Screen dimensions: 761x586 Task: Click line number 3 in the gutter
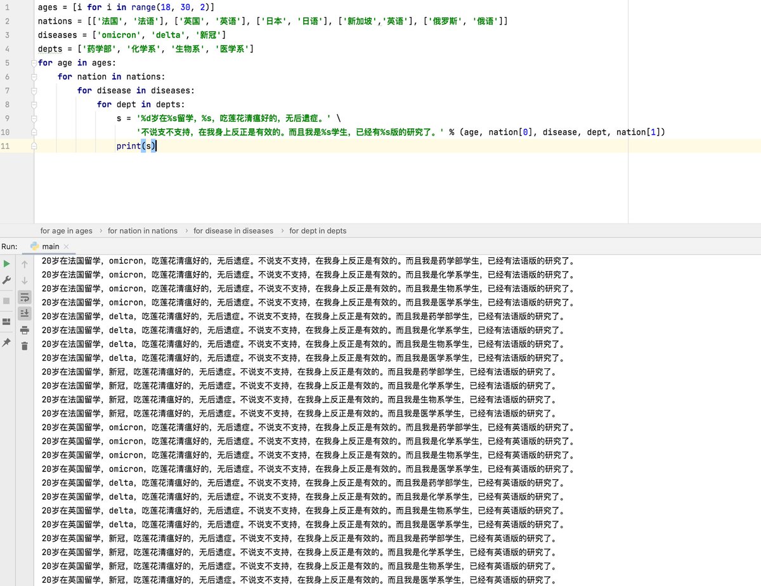click(7, 35)
